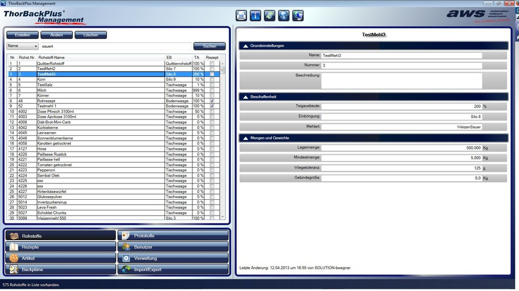Select the 'Hirtenkäsewürfel' row
Viewport: 519px width, 291px height.
114,191
